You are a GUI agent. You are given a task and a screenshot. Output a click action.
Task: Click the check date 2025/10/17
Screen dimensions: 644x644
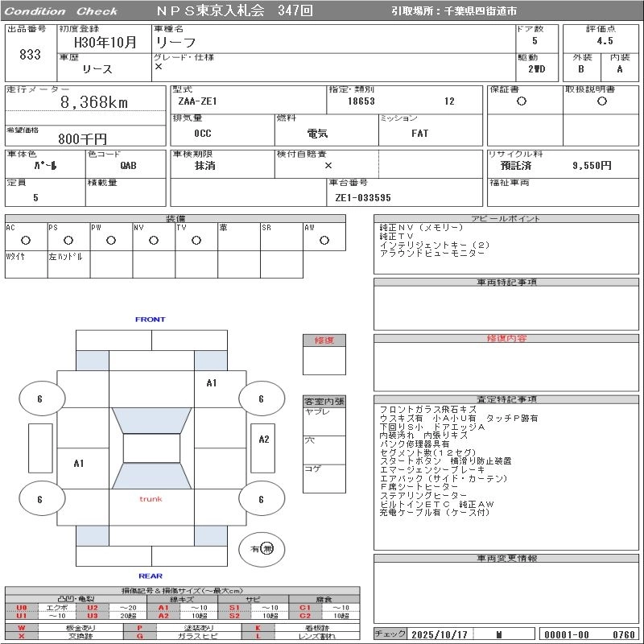(440, 634)
